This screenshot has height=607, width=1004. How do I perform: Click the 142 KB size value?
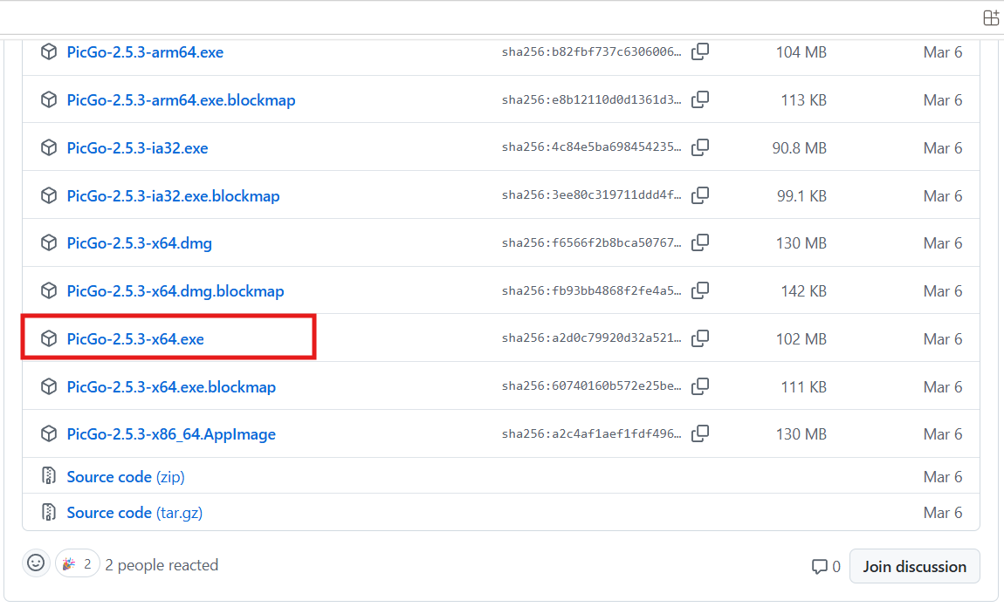(x=803, y=291)
